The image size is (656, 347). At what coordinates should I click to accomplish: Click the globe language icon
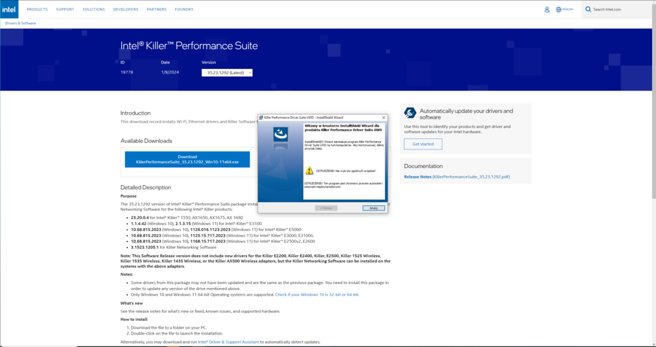click(x=558, y=9)
